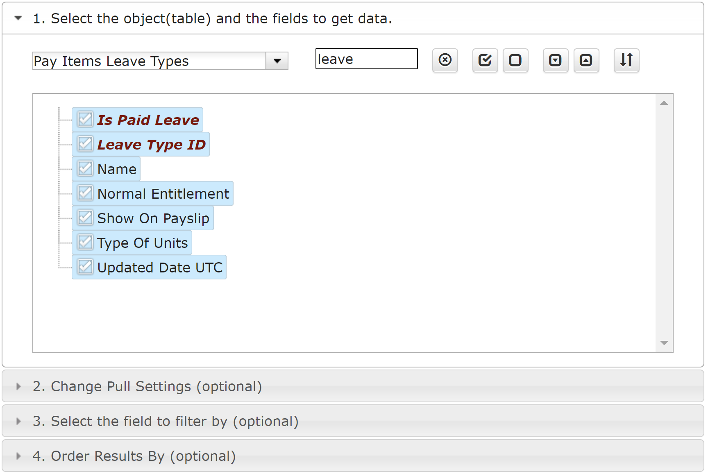Toggle the Leave Type ID checkbox
The height and width of the screenshot is (474, 708).
click(85, 144)
